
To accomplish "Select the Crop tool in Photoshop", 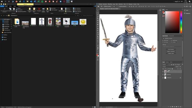I will 98,19.
